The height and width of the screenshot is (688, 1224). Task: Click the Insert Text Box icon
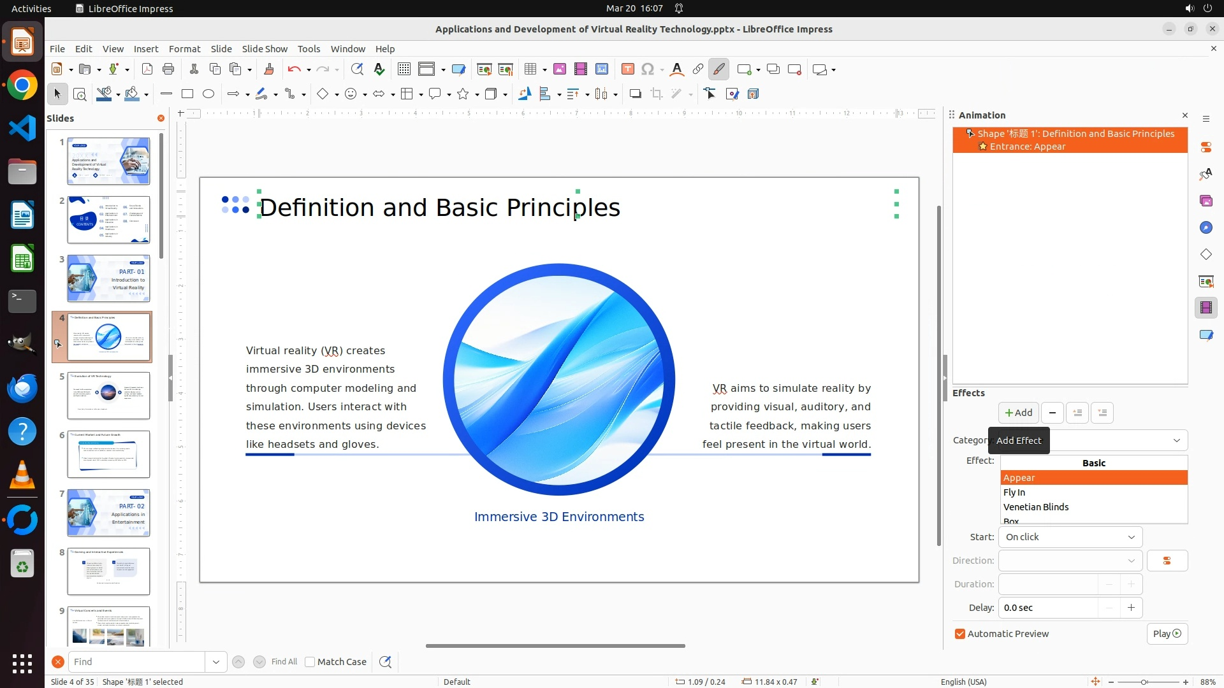tap(627, 69)
